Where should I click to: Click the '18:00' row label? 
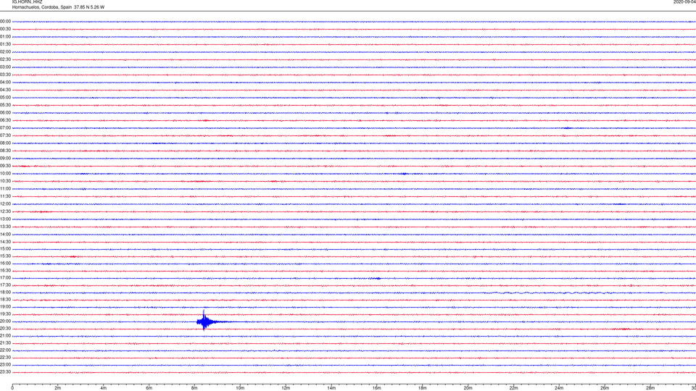pos(5,293)
